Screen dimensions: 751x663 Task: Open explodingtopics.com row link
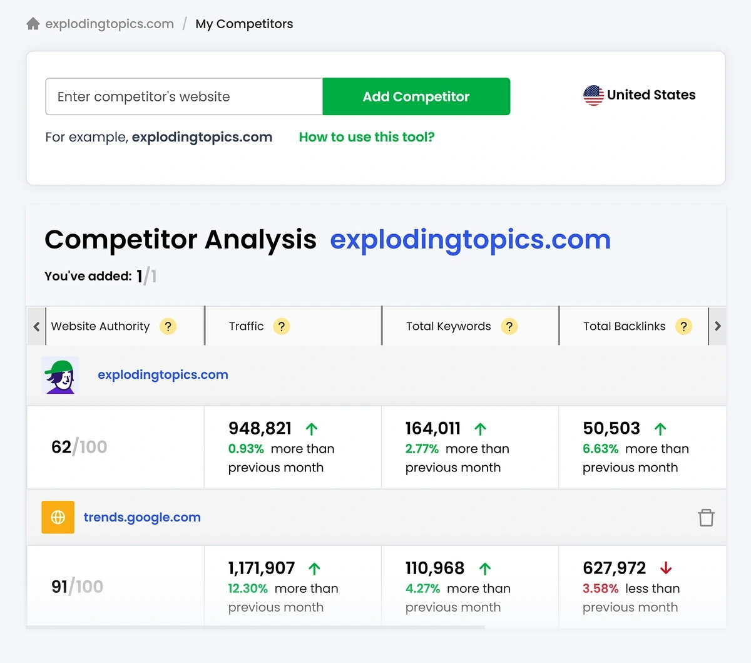coord(163,374)
